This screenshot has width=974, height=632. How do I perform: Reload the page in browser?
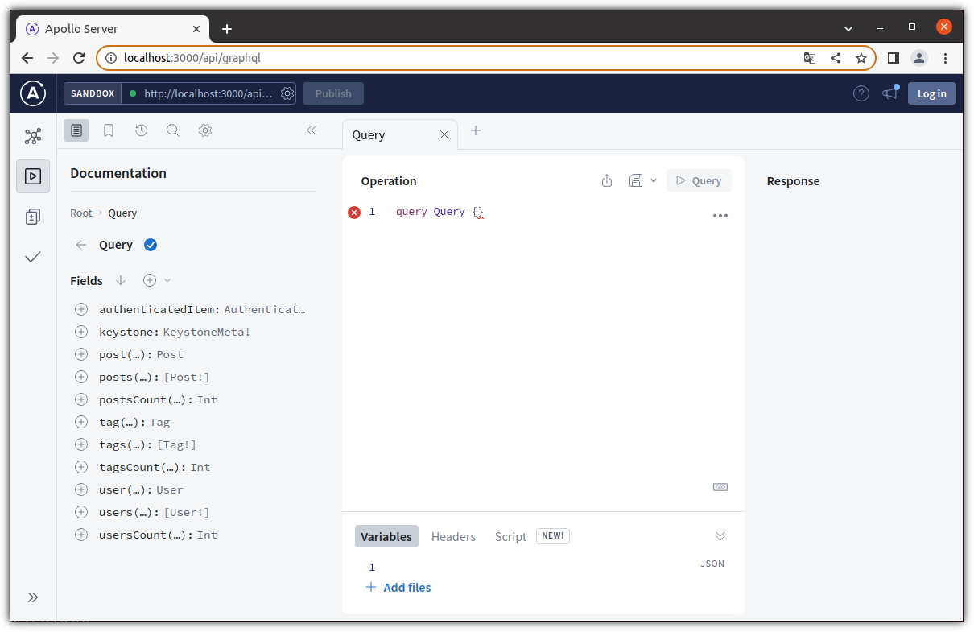[79, 58]
